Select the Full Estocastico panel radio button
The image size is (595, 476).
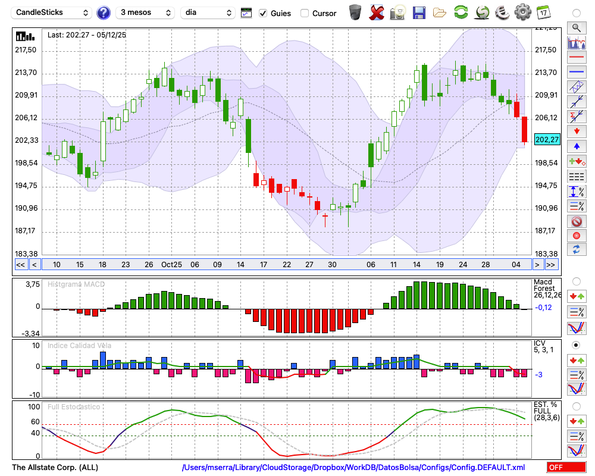(x=577, y=406)
